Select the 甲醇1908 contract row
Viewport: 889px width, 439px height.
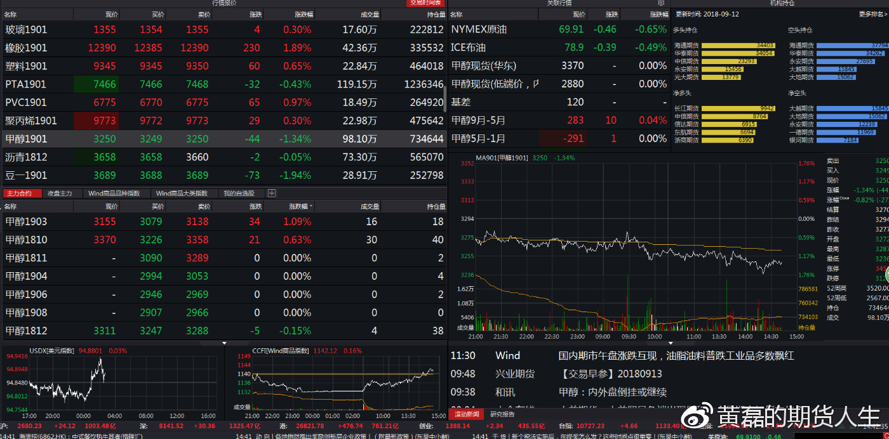(x=224, y=313)
